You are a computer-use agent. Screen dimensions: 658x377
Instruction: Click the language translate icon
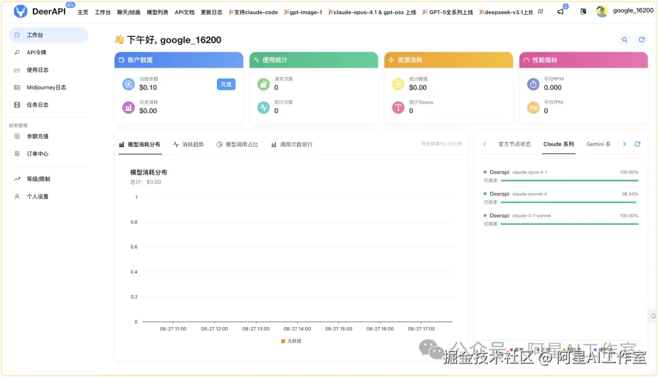(583, 12)
